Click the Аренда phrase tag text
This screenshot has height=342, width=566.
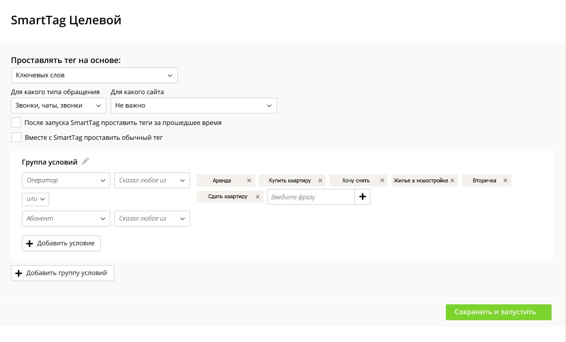[x=221, y=180]
